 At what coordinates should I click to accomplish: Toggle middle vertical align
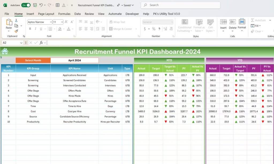(86, 22)
